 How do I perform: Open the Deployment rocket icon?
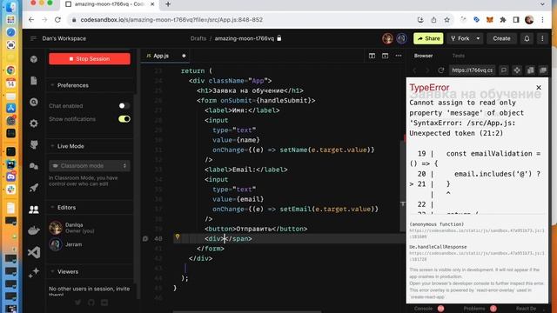[34, 188]
